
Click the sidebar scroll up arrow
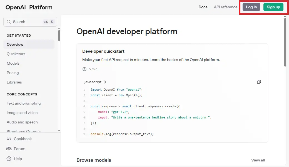(x=59, y=28)
